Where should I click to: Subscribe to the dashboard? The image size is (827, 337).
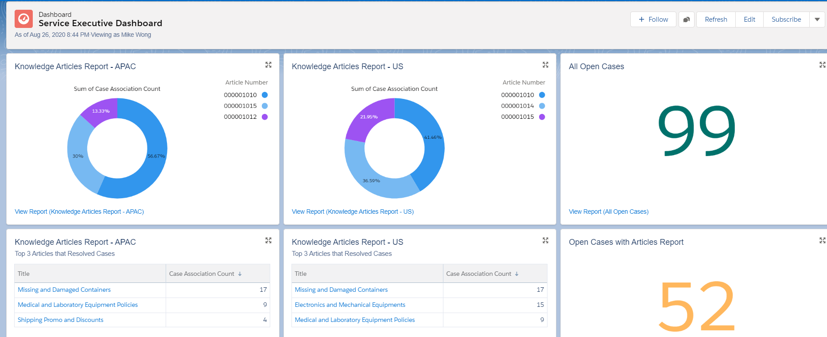(786, 20)
